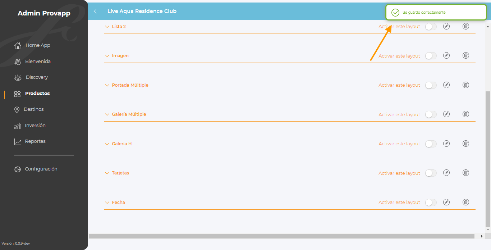Open Reportes from the sidebar

pyautogui.click(x=35, y=141)
